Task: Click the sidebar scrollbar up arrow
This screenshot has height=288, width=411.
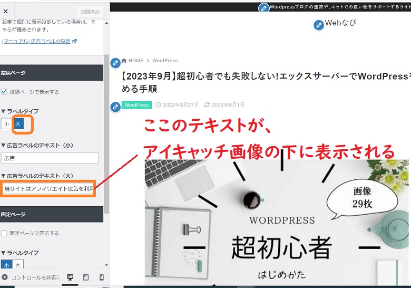Action: [x=106, y=23]
